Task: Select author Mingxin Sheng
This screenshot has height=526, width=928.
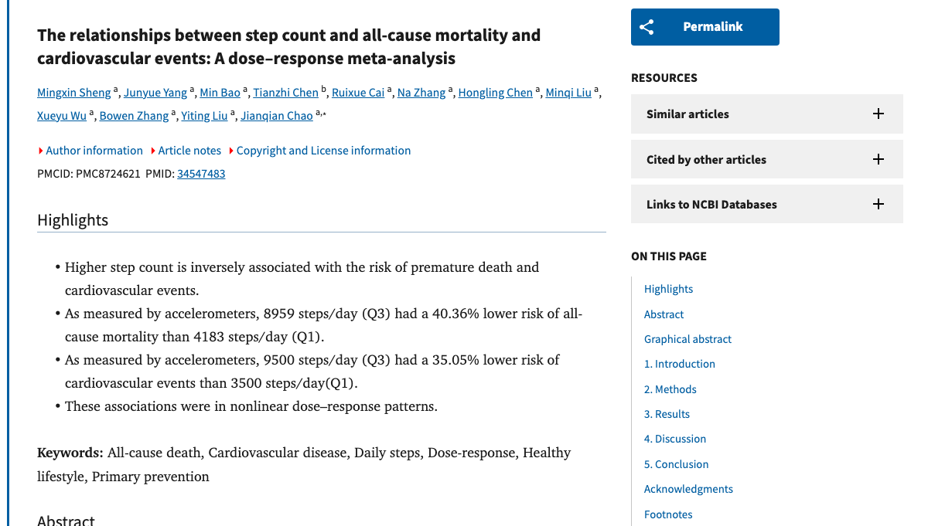Action: pyautogui.click(x=73, y=92)
